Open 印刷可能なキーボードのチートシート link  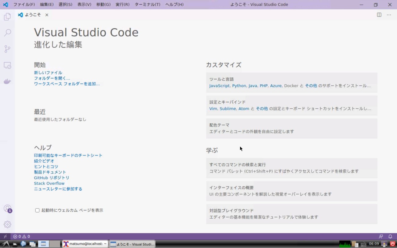pos(68,155)
